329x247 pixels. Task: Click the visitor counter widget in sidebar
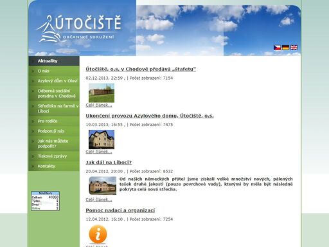[x=45, y=201]
